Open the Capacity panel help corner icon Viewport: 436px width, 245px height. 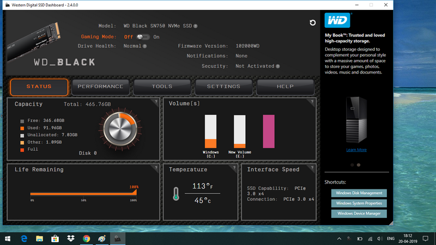pyautogui.click(x=156, y=102)
